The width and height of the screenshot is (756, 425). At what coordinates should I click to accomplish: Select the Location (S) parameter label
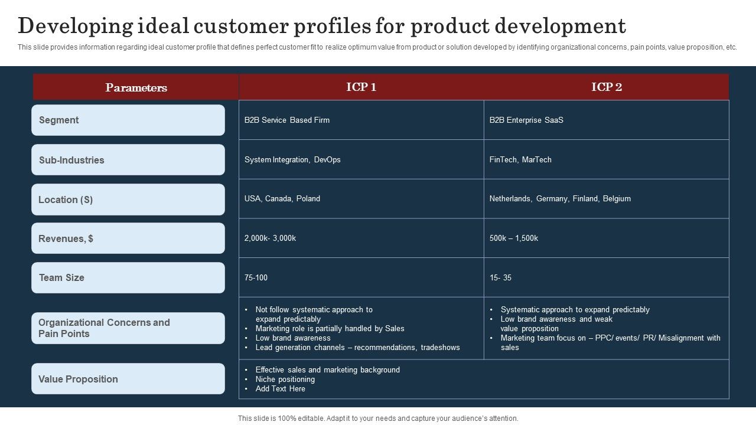pos(128,200)
